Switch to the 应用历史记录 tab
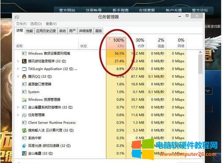222x163 pixels. (46, 31)
